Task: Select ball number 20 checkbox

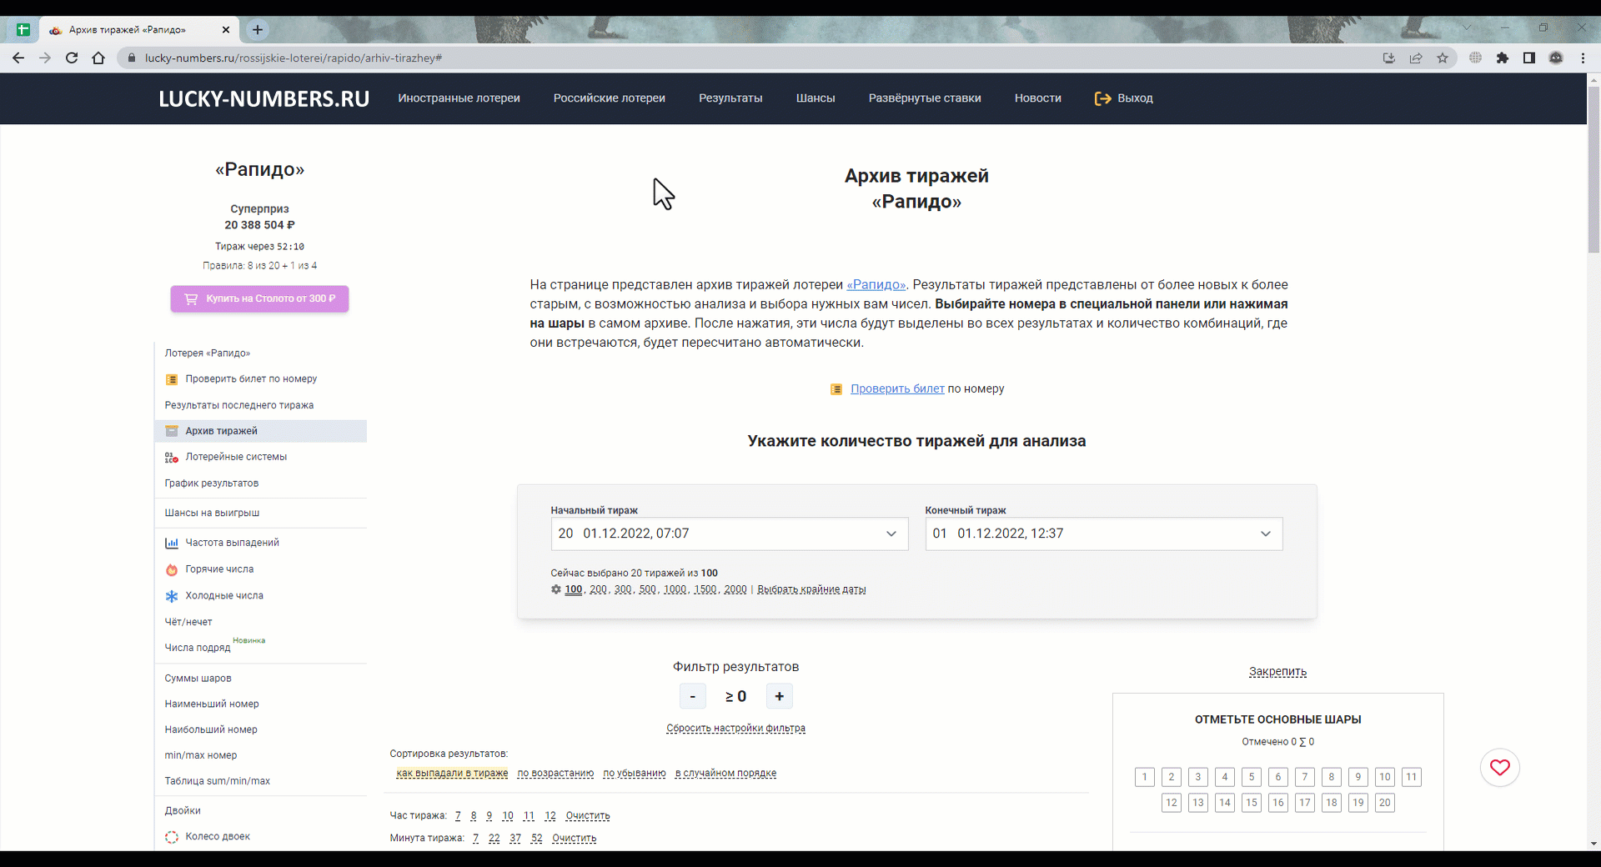Action: [1385, 803]
